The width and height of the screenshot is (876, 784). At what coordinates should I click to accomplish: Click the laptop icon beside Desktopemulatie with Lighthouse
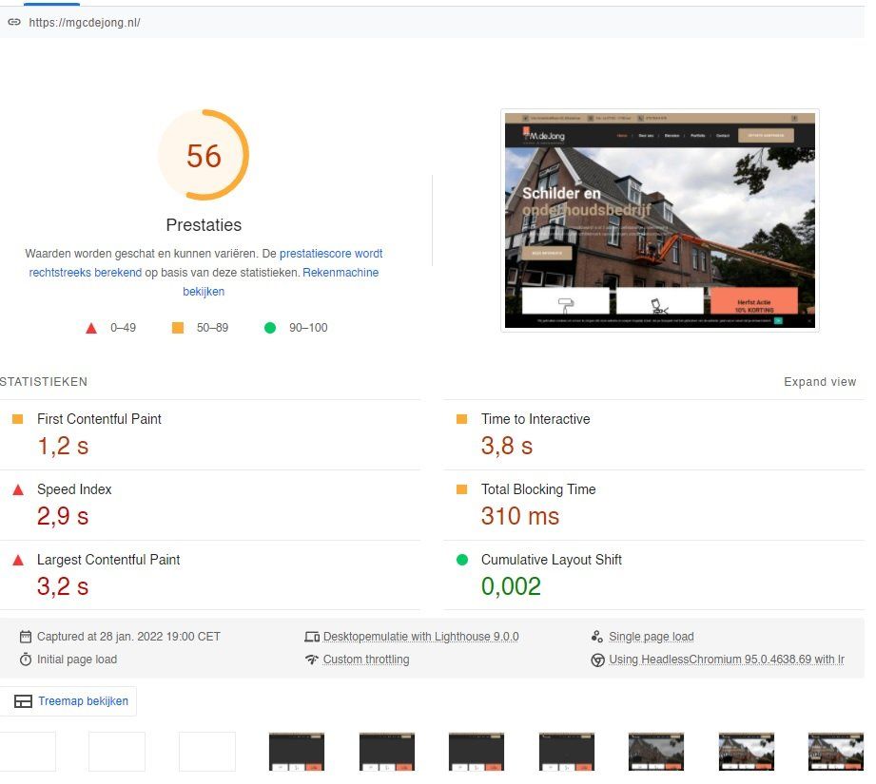(312, 636)
